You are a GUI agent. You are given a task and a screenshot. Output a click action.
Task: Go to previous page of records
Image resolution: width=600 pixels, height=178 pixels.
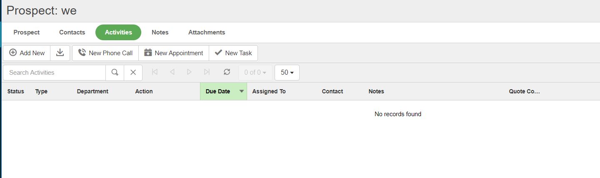click(172, 72)
